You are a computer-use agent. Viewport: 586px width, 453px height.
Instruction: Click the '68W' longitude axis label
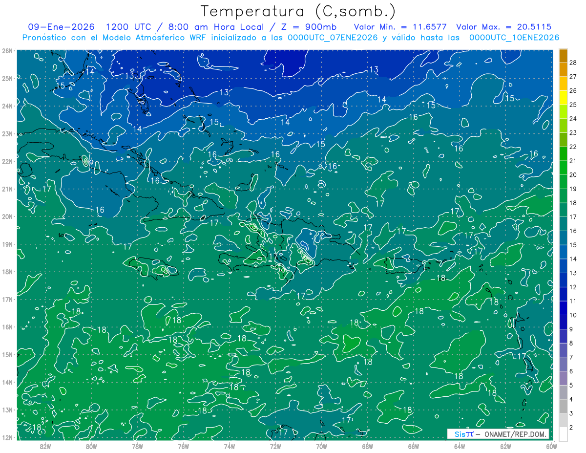point(367,447)
